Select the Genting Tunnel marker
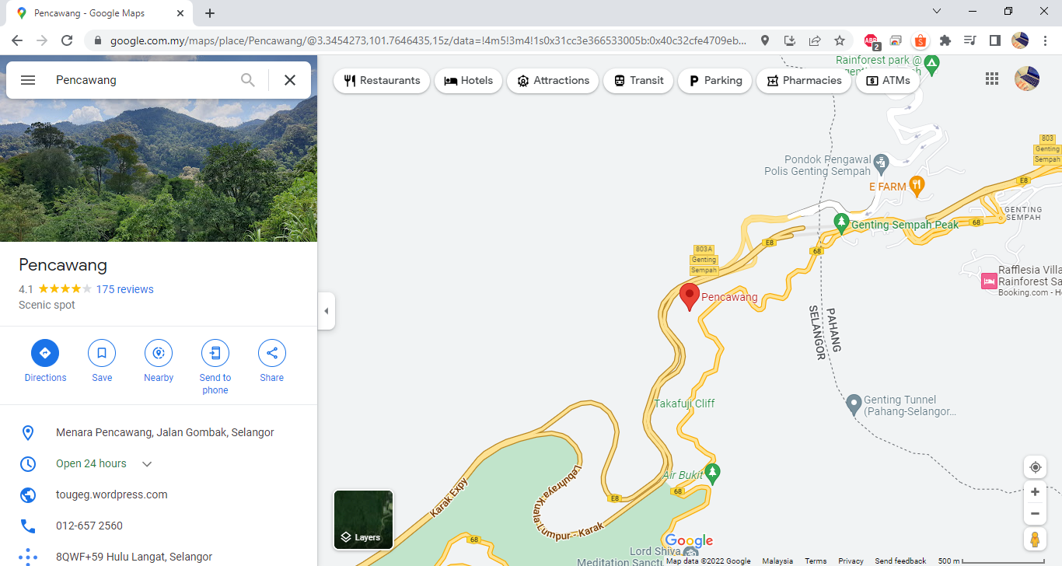Viewport: 1062px width, 566px height. (x=854, y=404)
